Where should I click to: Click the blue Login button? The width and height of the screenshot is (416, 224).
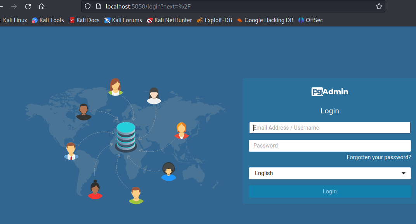[x=329, y=191]
